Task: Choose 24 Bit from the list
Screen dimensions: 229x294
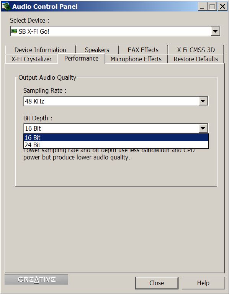Action: coord(116,145)
